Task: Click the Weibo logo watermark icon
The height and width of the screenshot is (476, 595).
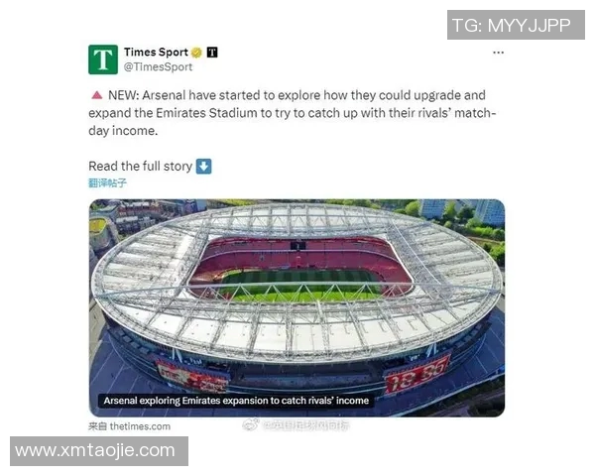Action: [x=251, y=424]
